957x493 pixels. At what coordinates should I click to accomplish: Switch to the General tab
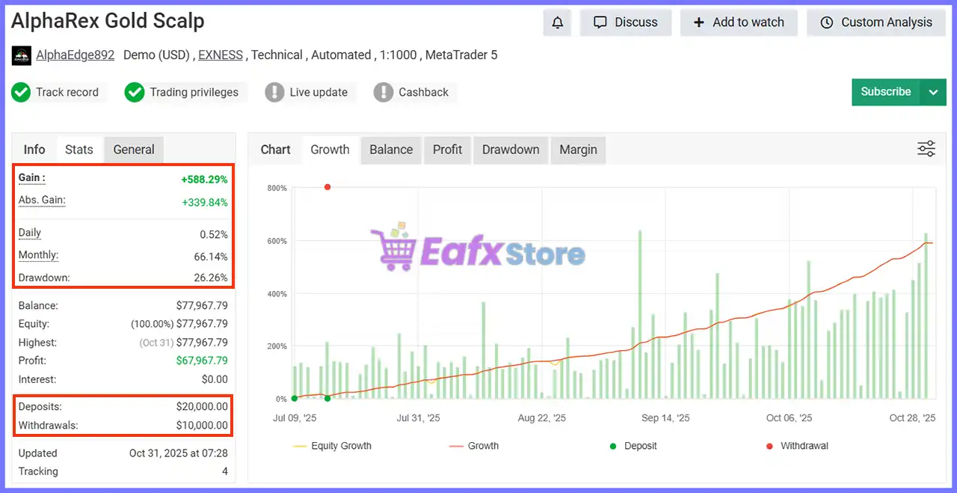click(134, 150)
